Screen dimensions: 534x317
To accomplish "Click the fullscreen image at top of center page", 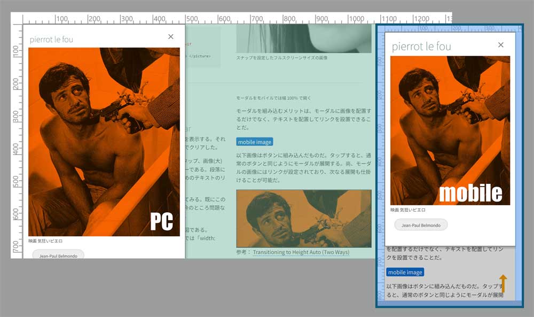I will pos(304,38).
